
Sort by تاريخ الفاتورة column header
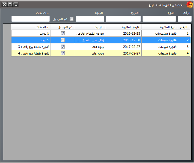(x=123, y=27)
